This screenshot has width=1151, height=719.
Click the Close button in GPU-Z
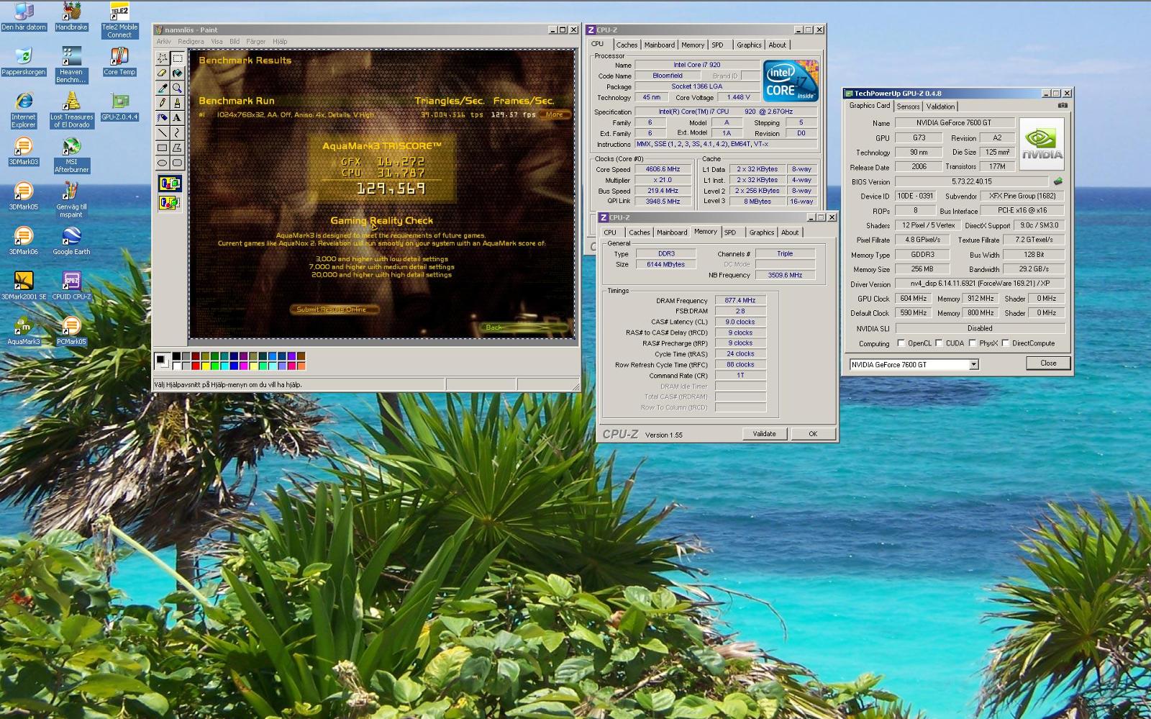pyautogui.click(x=1048, y=363)
